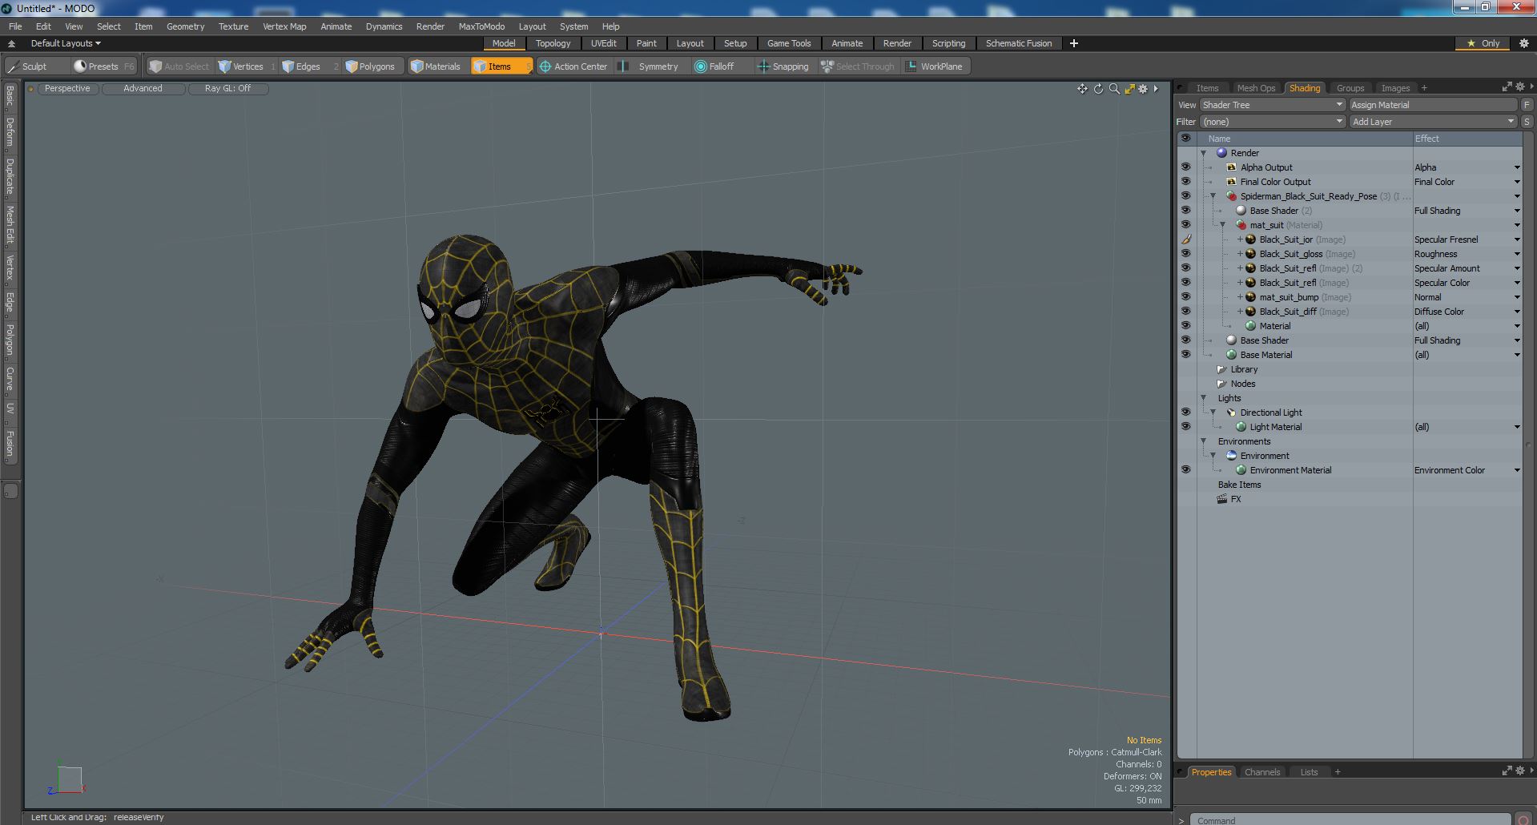Open the Add Layer dropdown

[1433, 122]
